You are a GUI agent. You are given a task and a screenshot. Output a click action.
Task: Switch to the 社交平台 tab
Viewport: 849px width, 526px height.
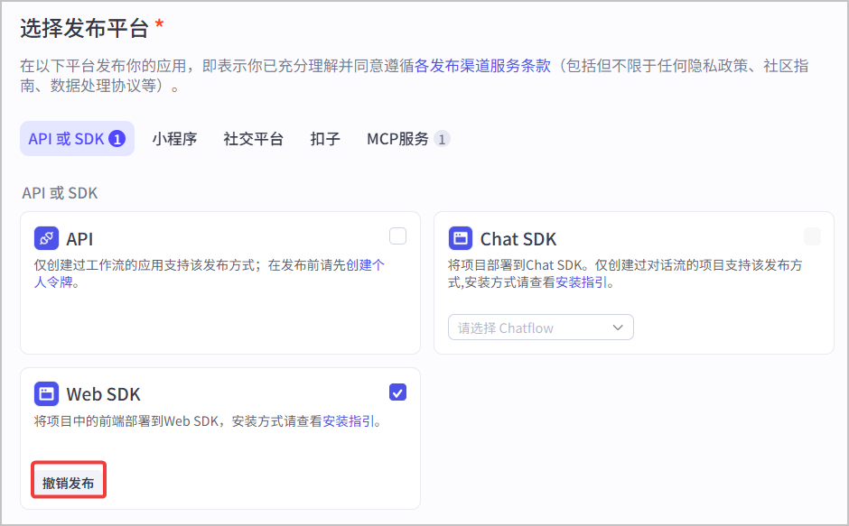tap(254, 139)
